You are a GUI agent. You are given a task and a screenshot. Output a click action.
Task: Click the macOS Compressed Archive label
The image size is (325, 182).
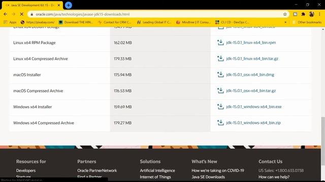tap(38, 91)
